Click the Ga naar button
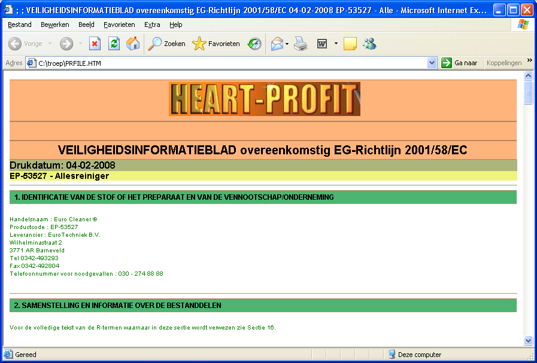This screenshot has width=537, height=363. click(459, 63)
